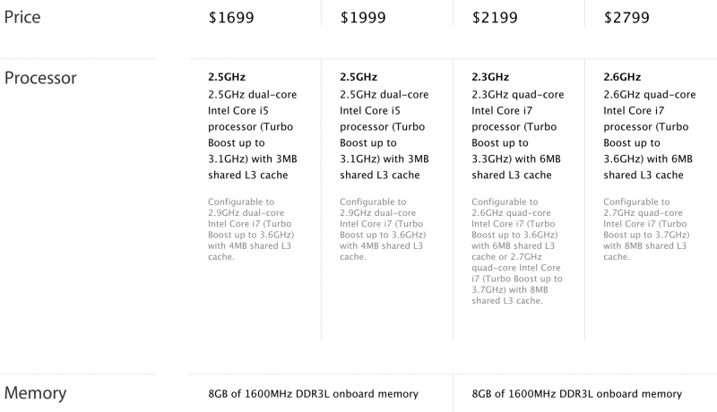
Task: Click the second 2.5GHz bold heading
Action: coord(359,77)
